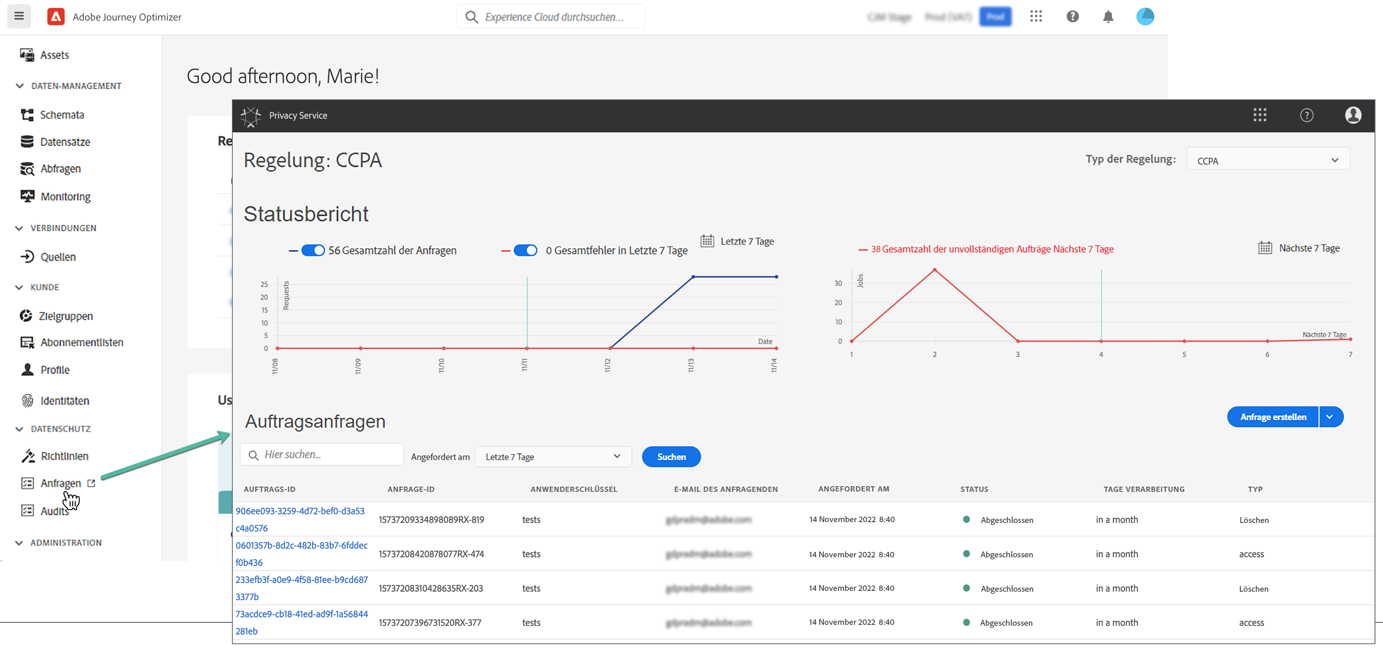Click the Letzte 7 Tage calendar icon

pos(707,241)
